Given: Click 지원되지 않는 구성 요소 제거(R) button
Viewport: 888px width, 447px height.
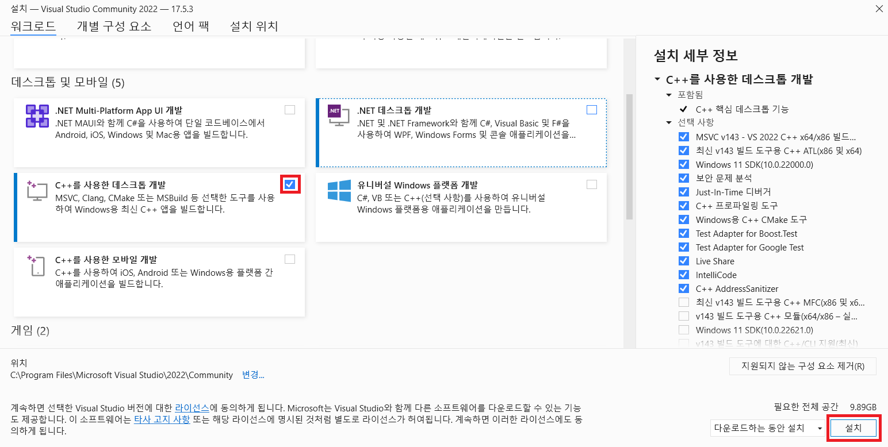Looking at the screenshot, I should tap(802, 366).
